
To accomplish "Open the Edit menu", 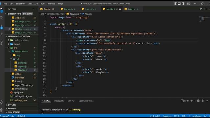I will click(11, 4).
